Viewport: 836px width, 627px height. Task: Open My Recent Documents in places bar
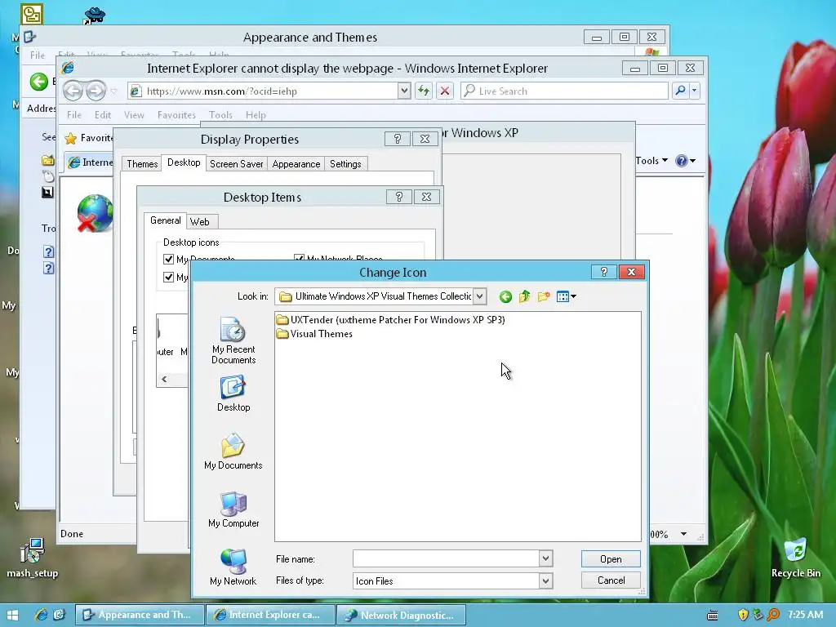[233, 340]
